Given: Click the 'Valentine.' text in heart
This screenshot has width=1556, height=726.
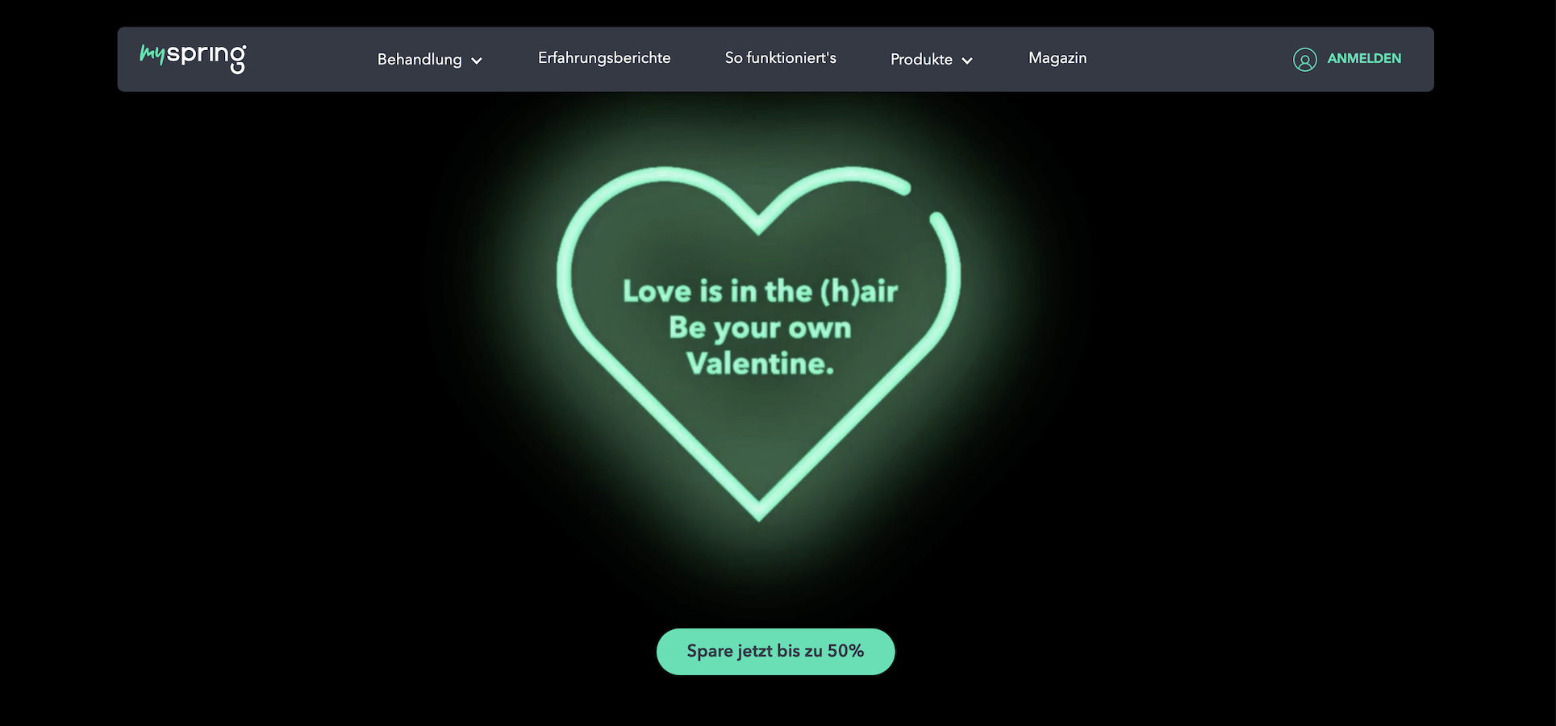Looking at the screenshot, I should click(760, 364).
